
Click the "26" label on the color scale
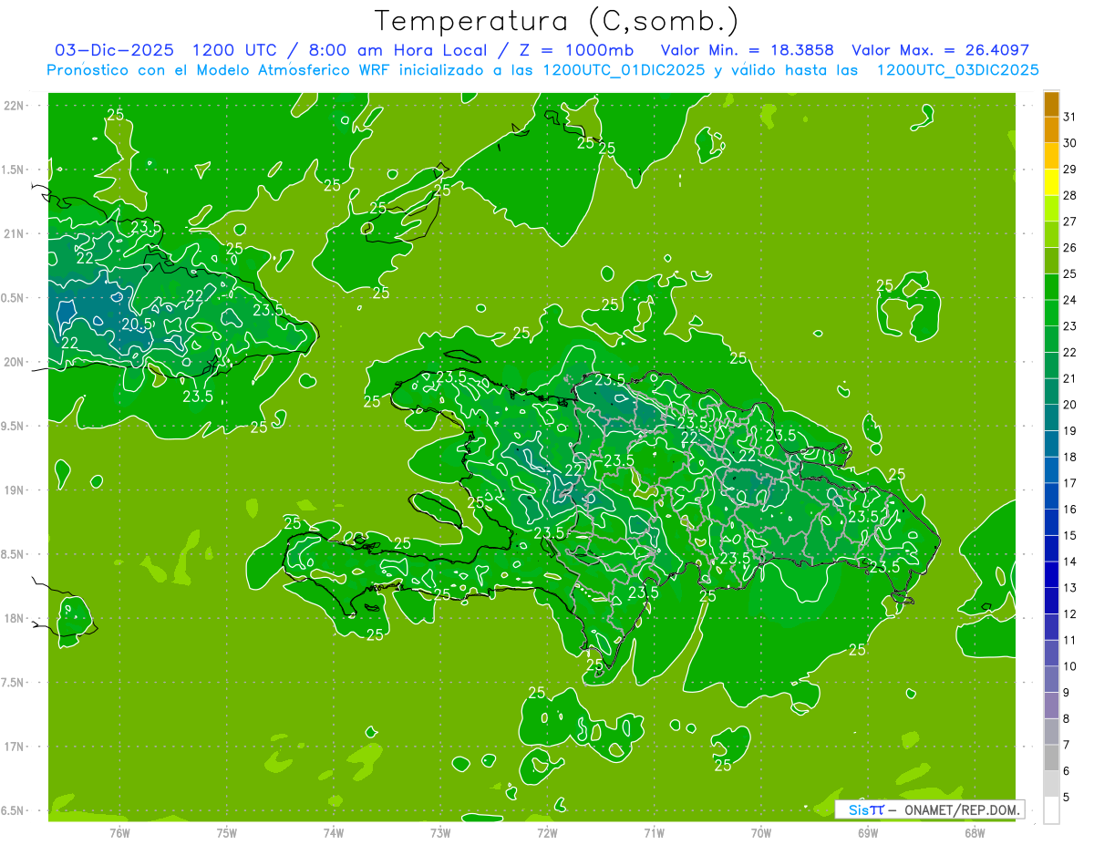pos(1069,248)
